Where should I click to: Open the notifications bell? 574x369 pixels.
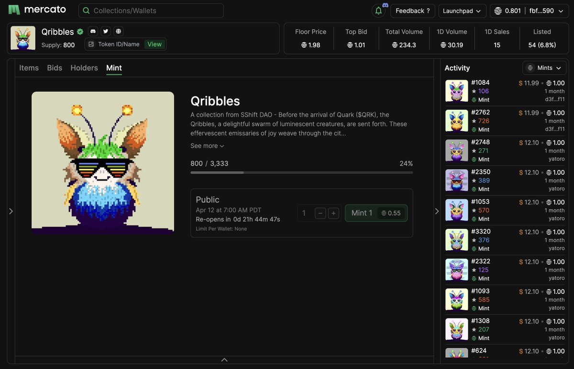[378, 11]
